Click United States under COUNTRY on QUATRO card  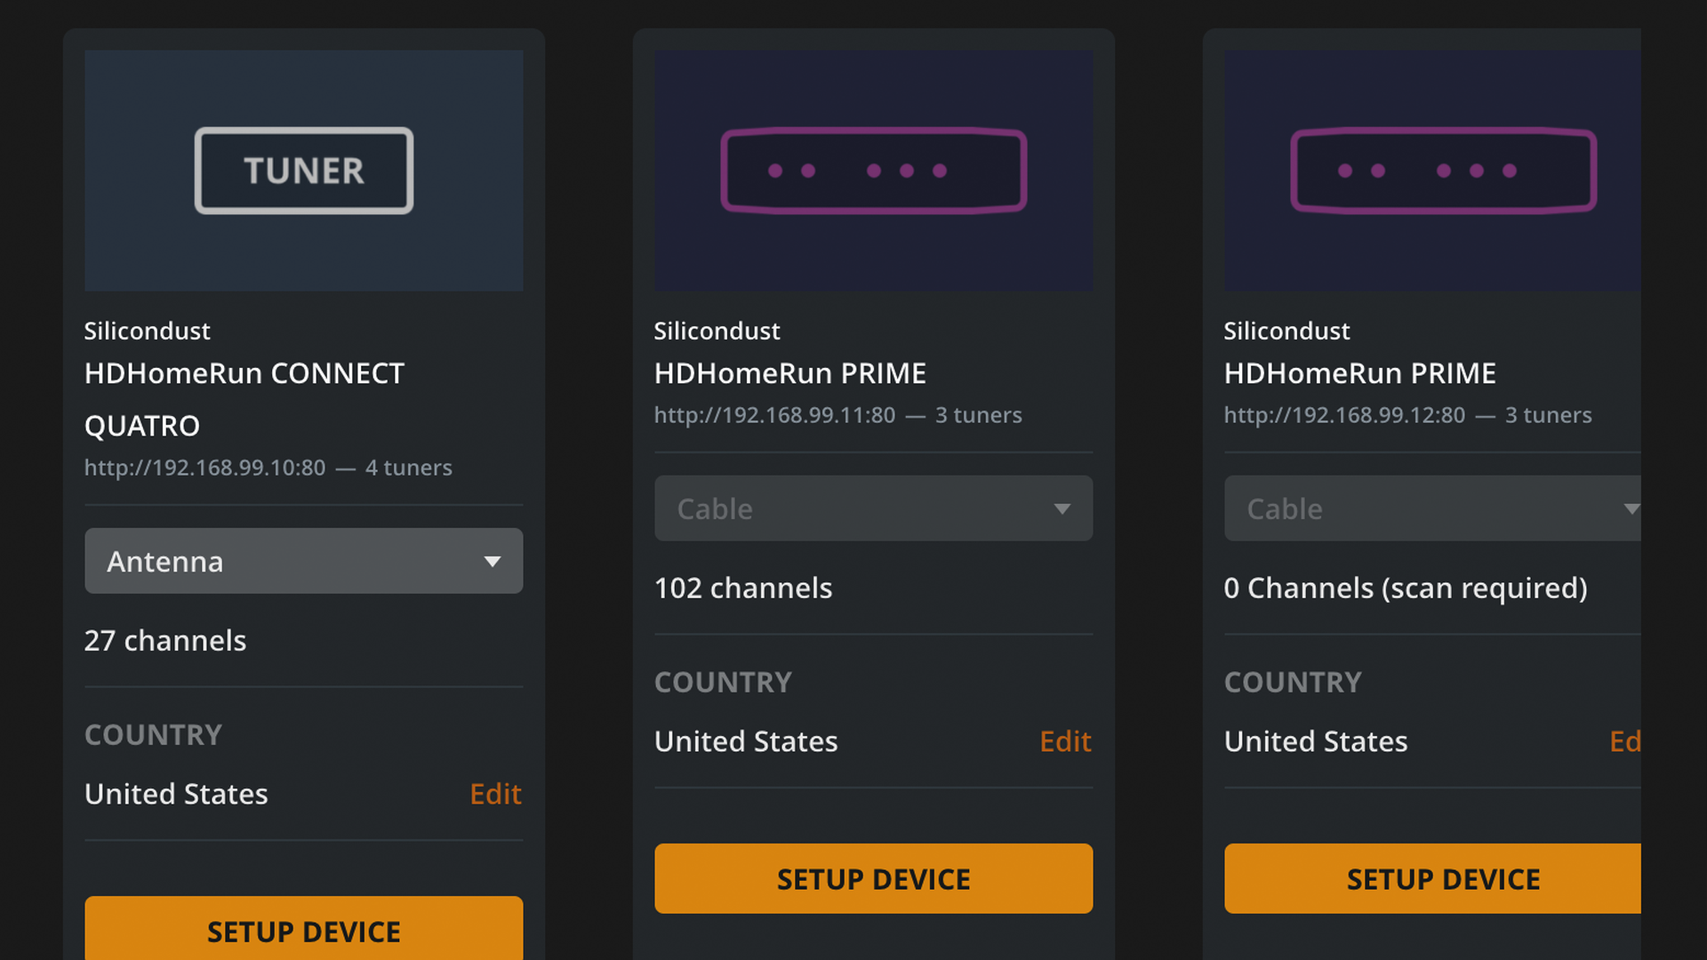click(x=176, y=794)
